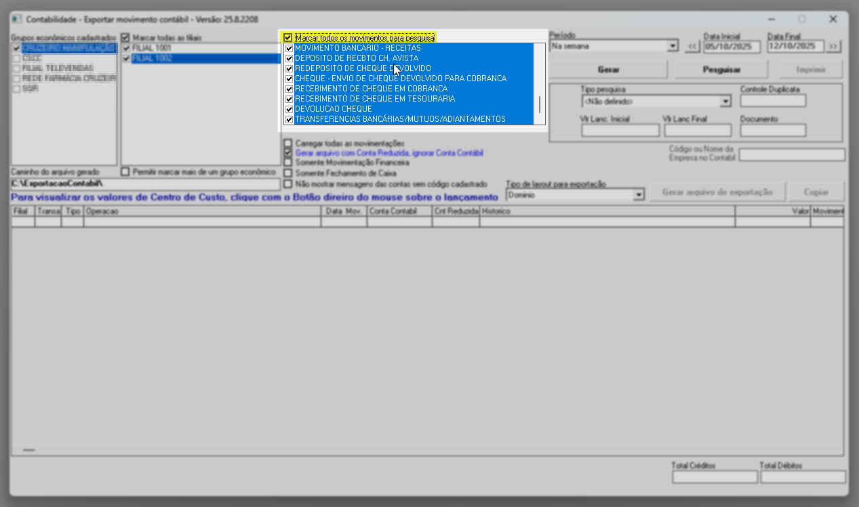
Task: Click the Filial column header
Action: (23, 211)
